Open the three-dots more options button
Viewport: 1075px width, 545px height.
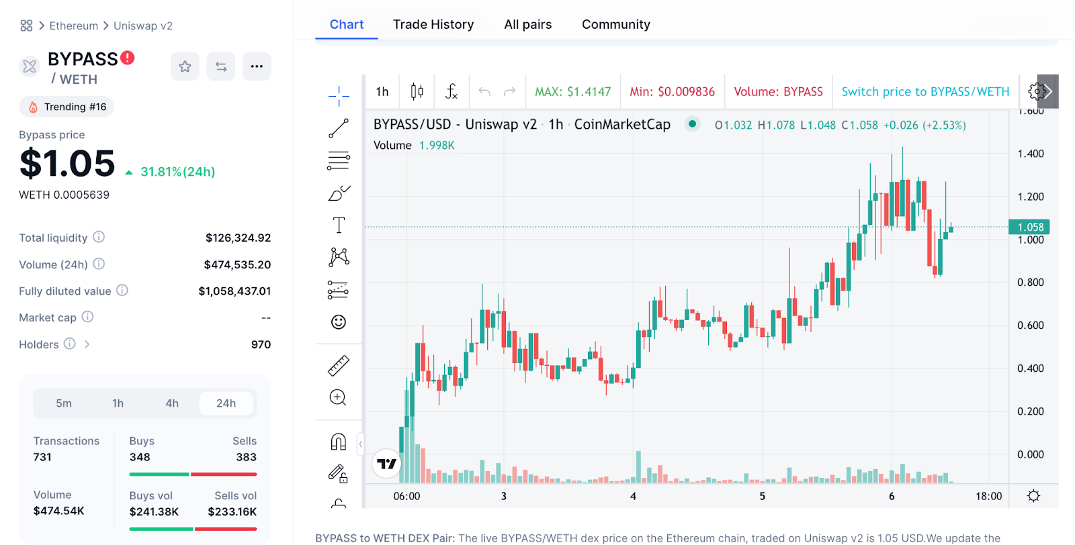click(x=257, y=66)
